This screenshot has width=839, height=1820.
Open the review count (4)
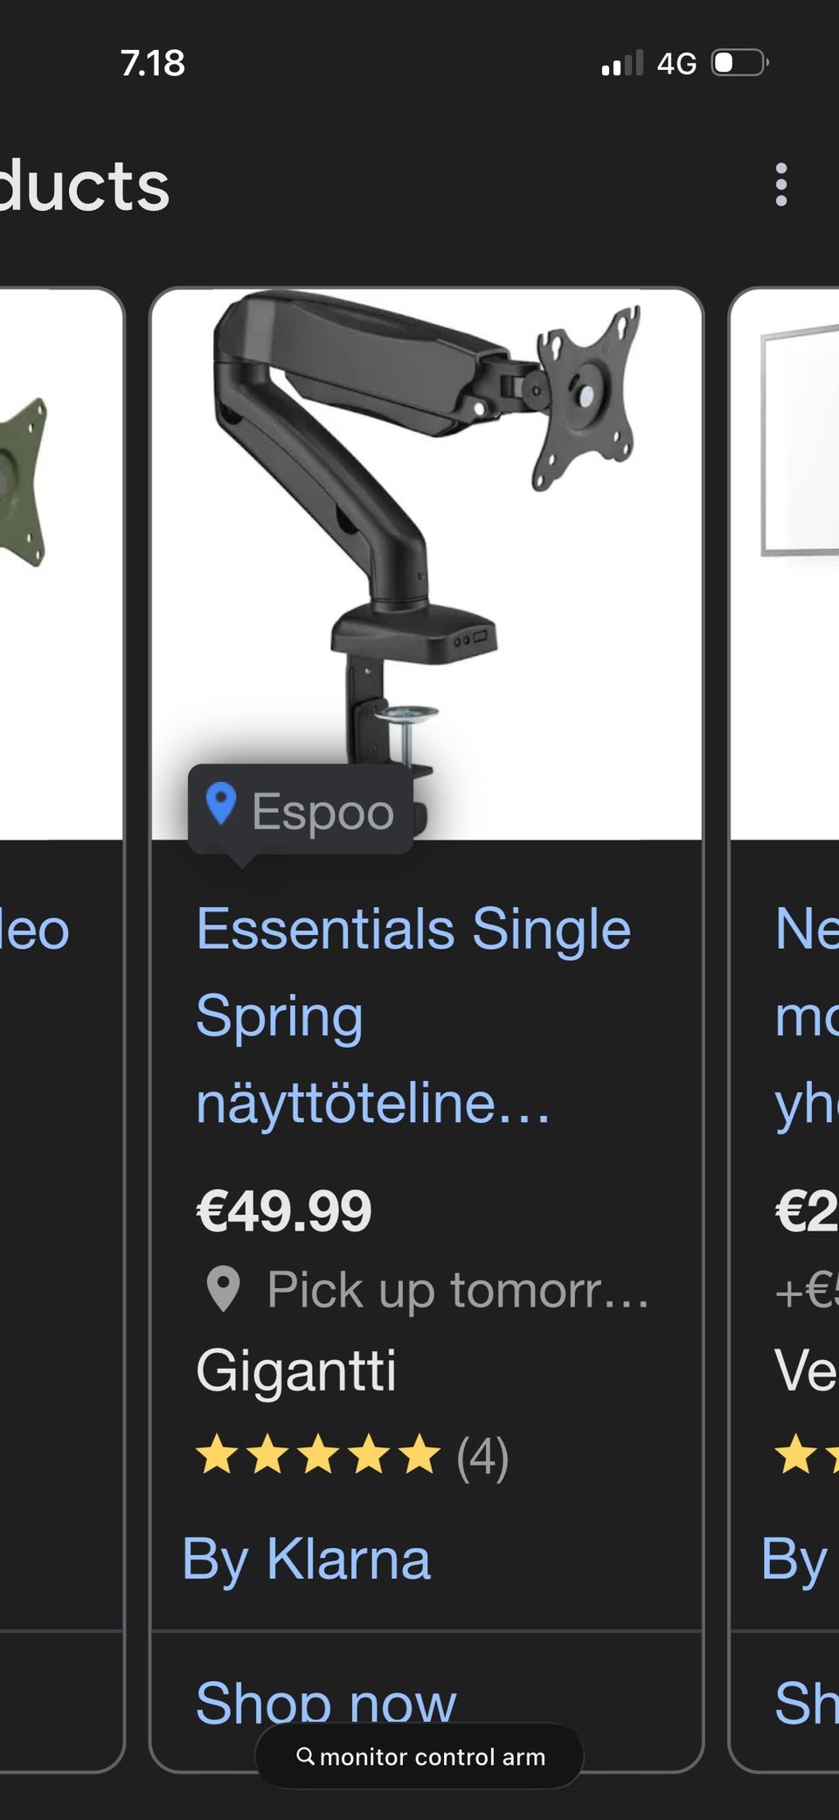[482, 1456]
